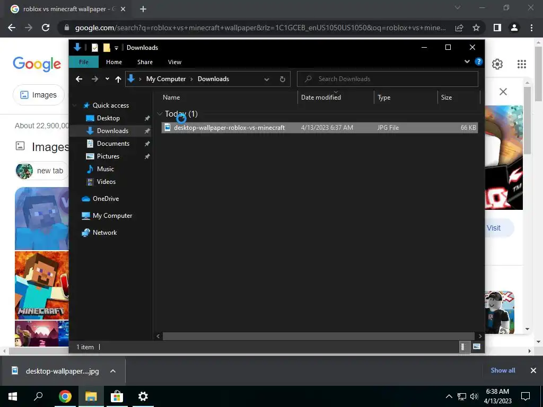Show hidden system tray icons
This screenshot has width=543, height=407.
pyautogui.click(x=449, y=396)
